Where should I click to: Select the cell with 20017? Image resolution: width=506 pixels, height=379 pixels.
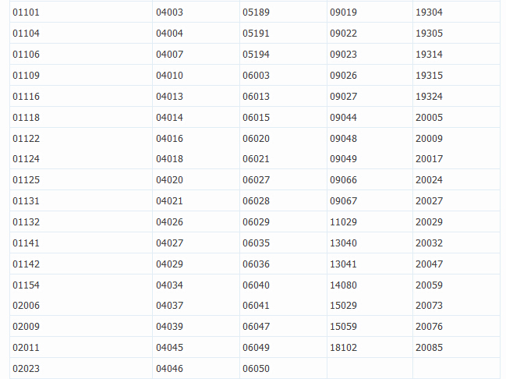(429, 159)
